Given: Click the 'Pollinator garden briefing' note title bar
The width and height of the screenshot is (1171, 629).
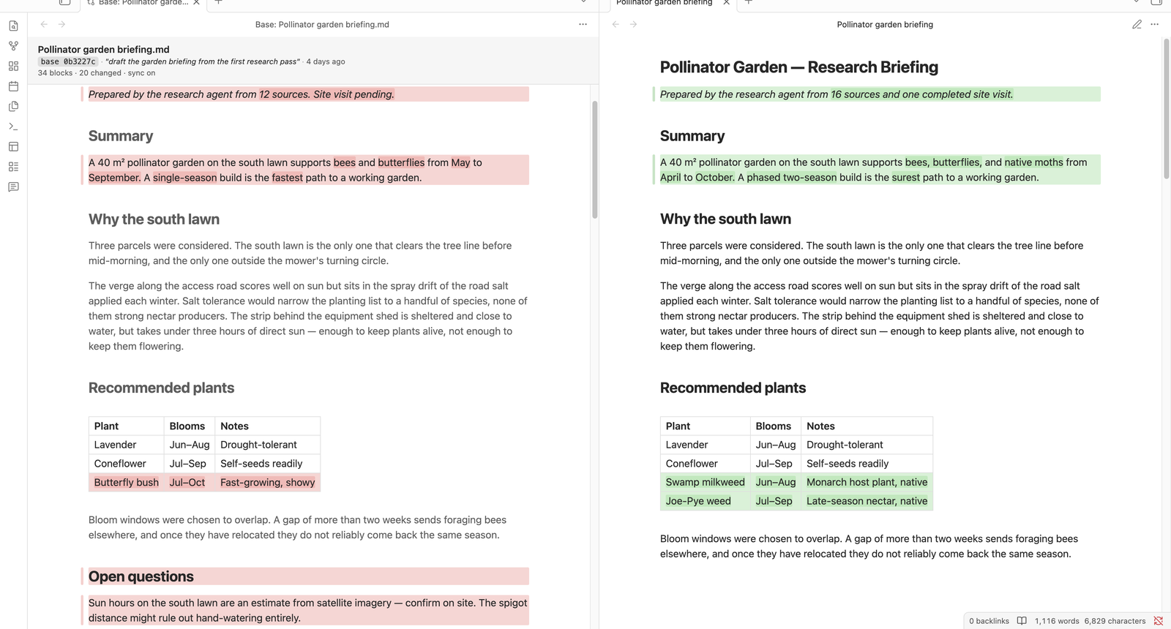Looking at the screenshot, I should (x=885, y=24).
